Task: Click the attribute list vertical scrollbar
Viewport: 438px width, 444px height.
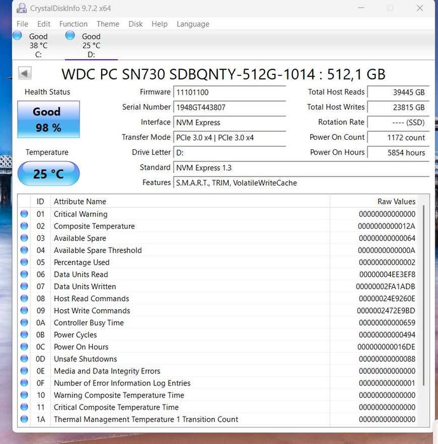Action: (x=423, y=295)
